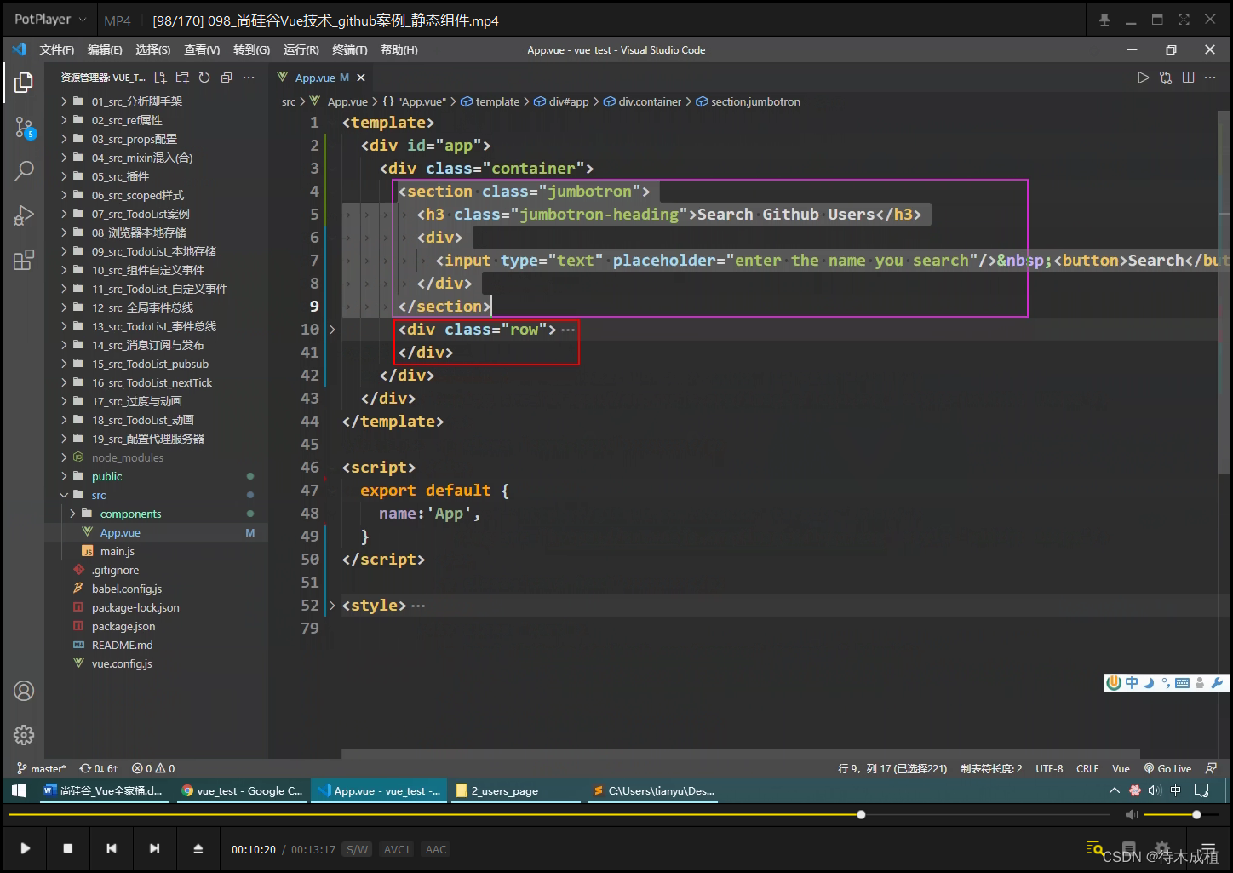This screenshot has width=1233, height=873.
Task: Expand the 07_src_TodoList案例 folder
Action: click(141, 214)
